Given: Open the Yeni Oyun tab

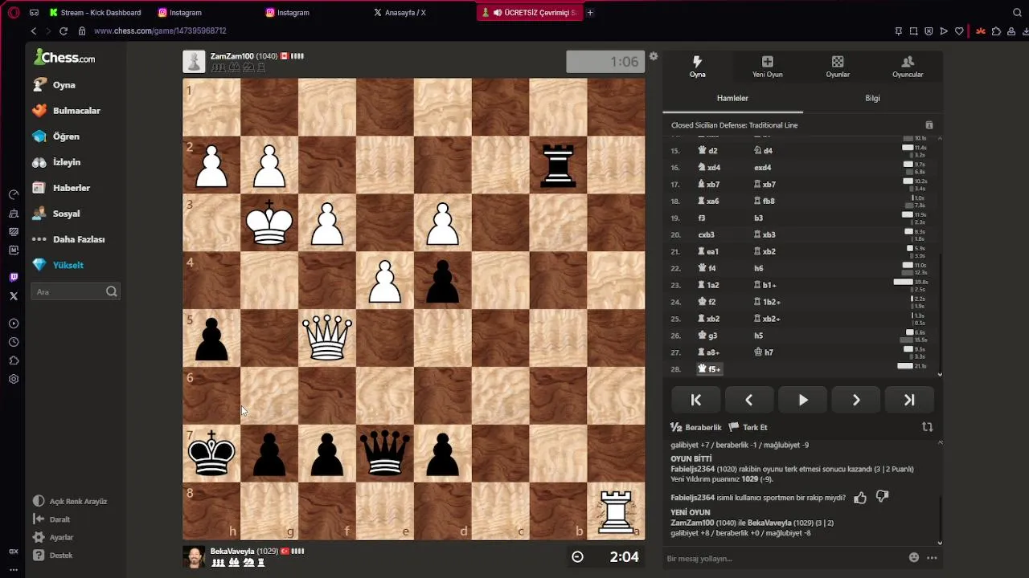Looking at the screenshot, I should pyautogui.click(x=767, y=67).
